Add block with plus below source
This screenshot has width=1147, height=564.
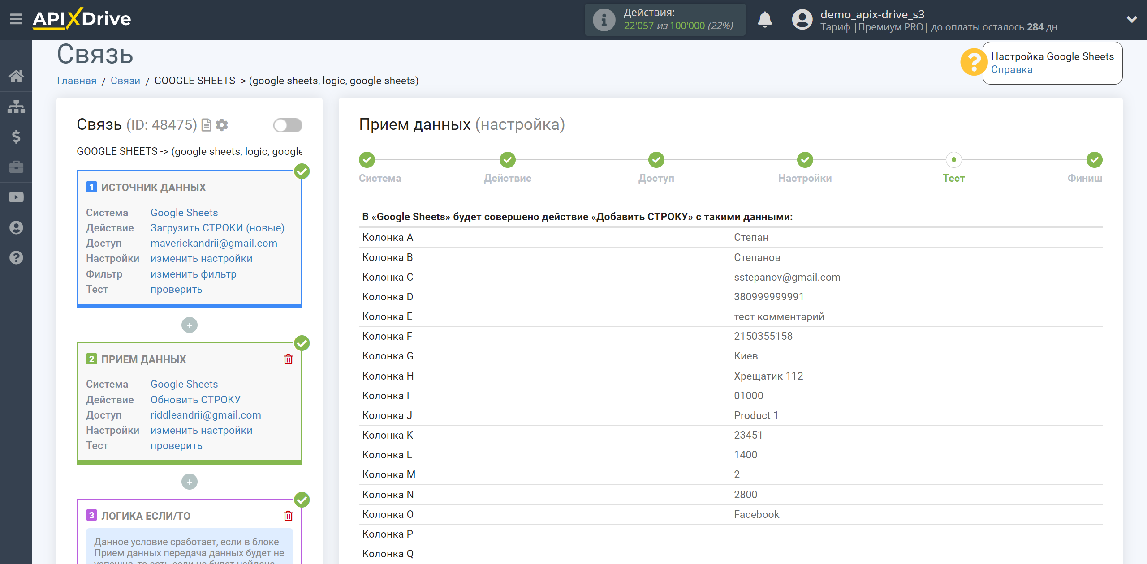190,325
